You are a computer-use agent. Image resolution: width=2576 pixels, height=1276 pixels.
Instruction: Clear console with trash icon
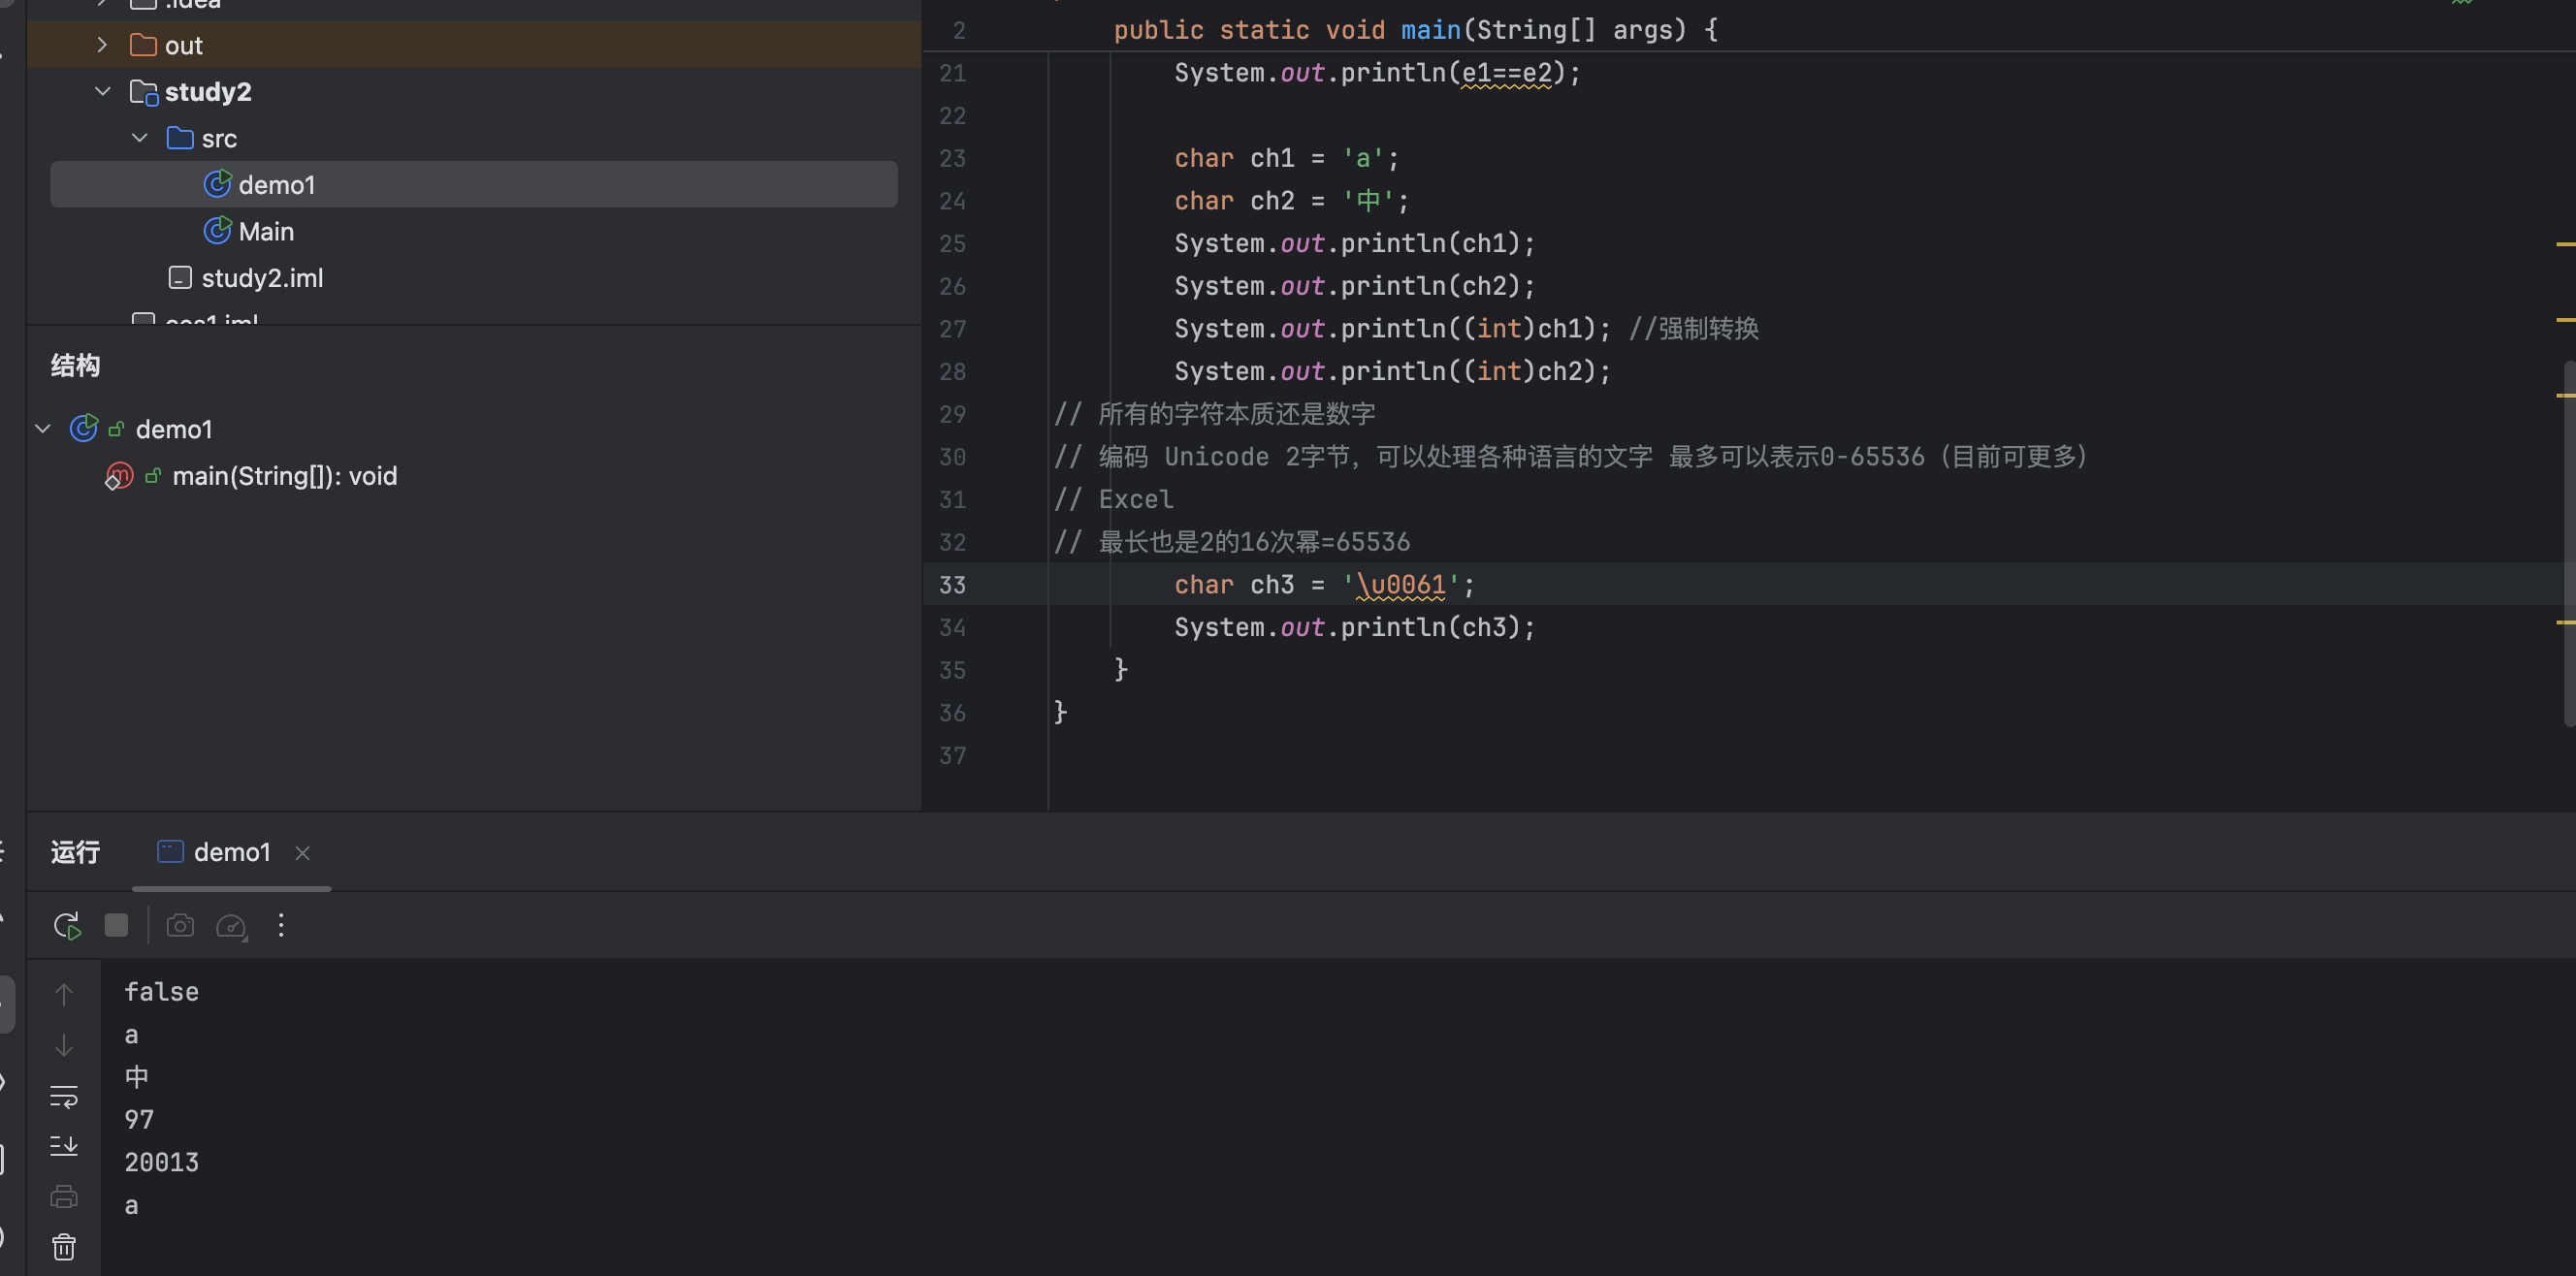point(64,1247)
